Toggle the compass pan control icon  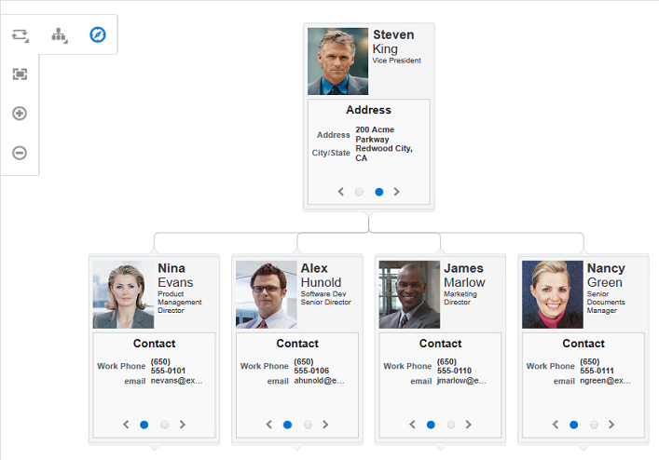coord(98,34)
